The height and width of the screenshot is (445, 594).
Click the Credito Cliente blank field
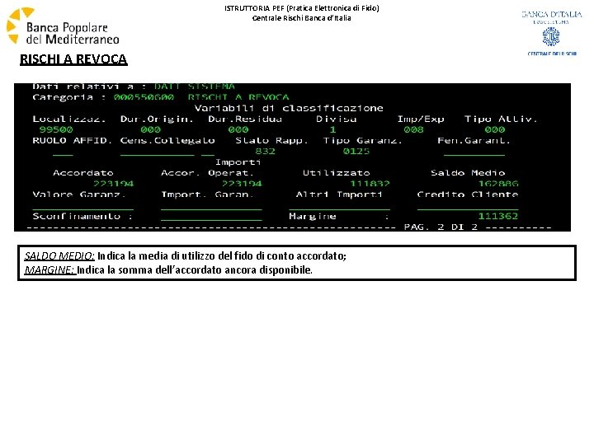coord(468,208)
